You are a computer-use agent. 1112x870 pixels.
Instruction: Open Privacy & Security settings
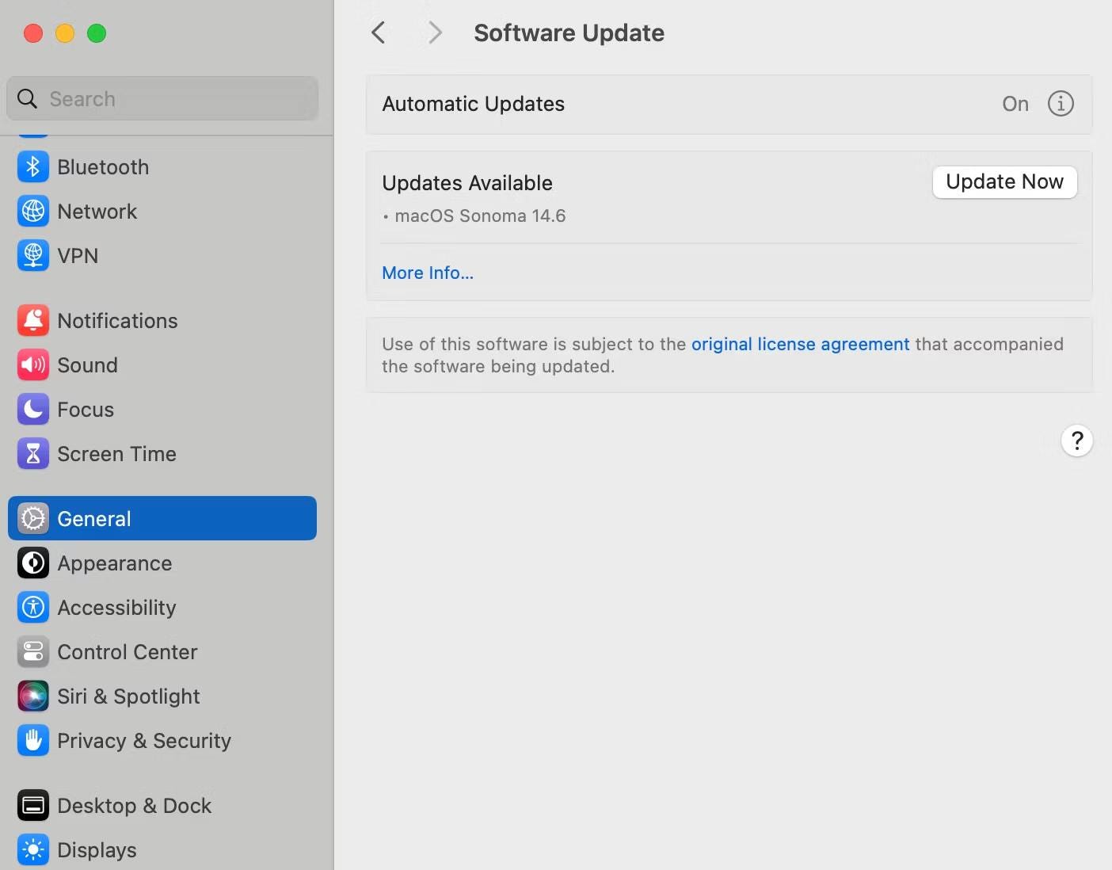143,741
